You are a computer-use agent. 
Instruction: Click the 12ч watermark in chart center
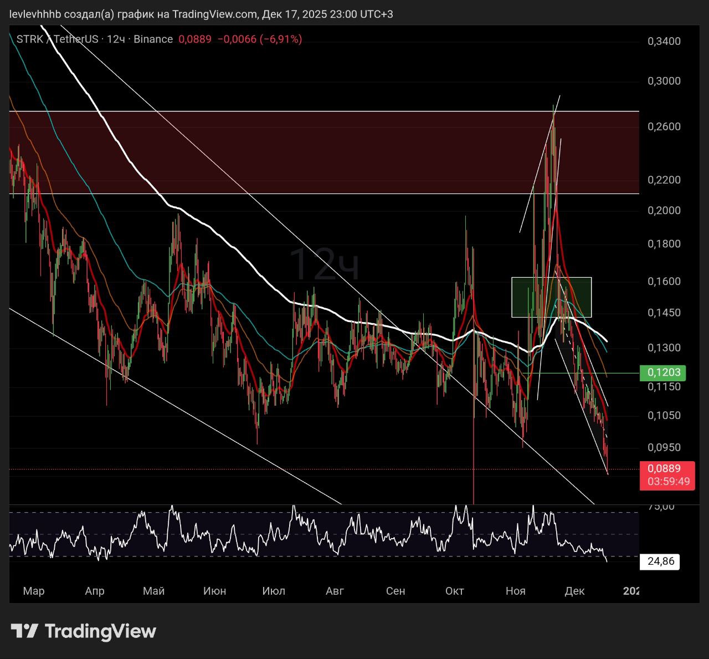tap(324, 264)
